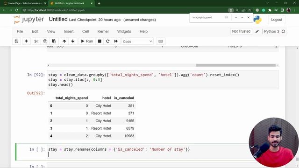The width and height of the screenshot is (299, 168).
Task: Save notebook with the floppy disk icon
Action: pos(17,41)
